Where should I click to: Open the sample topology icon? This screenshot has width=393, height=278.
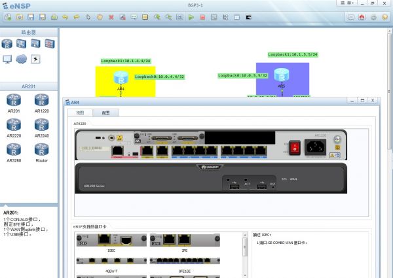point(20,17)
